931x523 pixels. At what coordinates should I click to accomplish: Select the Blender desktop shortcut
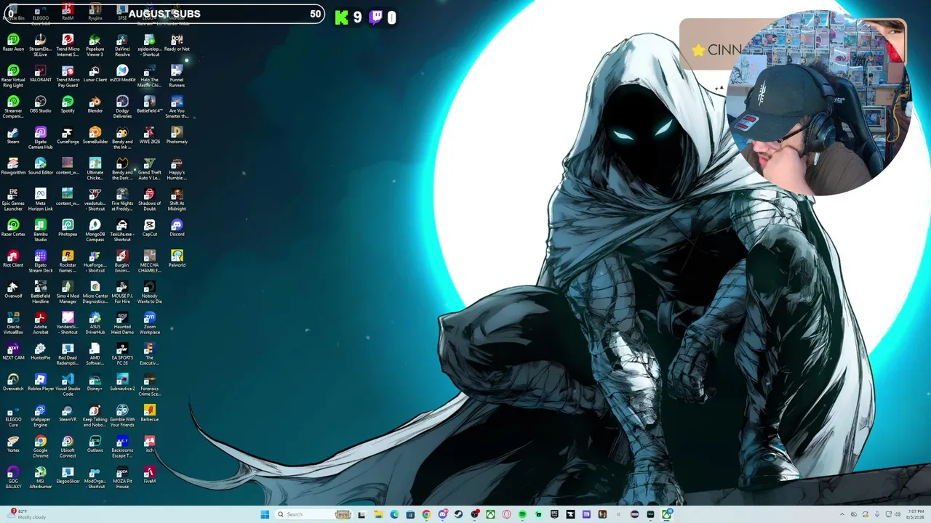click(x=95, y=105)
